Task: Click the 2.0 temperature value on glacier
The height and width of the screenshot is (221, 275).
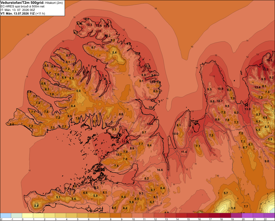Action: click(36, 206)
